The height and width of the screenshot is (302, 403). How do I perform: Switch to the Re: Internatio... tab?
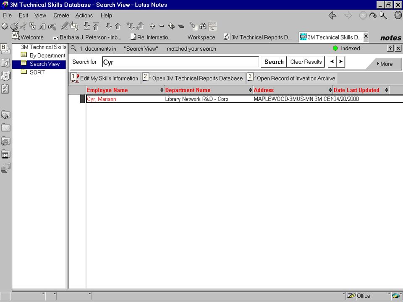pyautogui.click(x=151, y=37)
